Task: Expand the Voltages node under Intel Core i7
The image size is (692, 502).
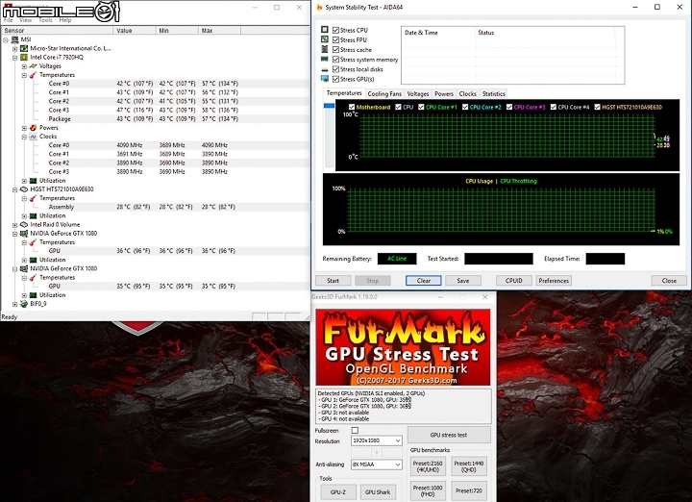Action: tap(24, 66)
